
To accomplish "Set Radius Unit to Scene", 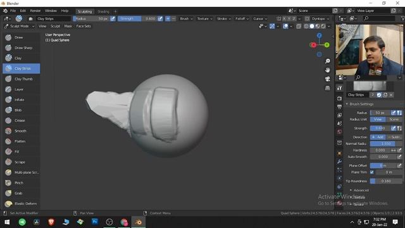I will tap(394, 120).
